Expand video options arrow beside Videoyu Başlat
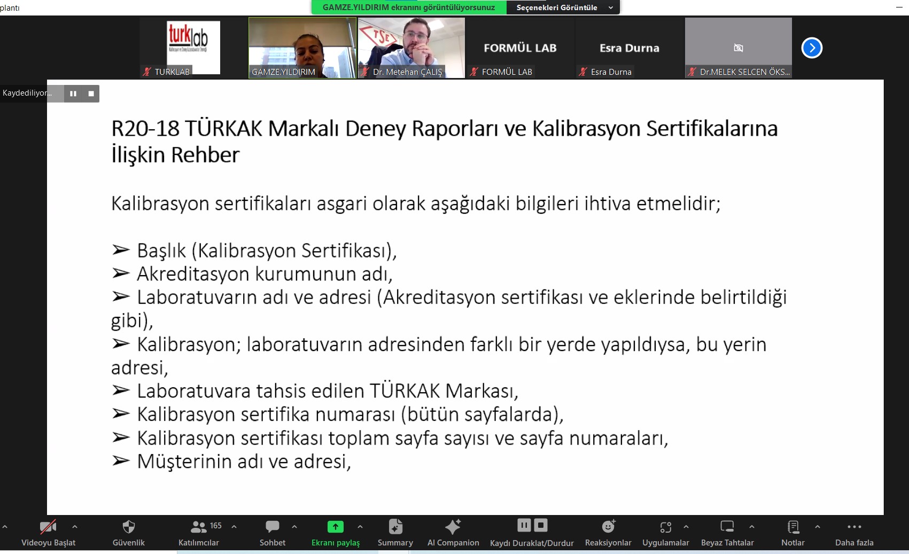This screenshot has width=909, height=554. (x=75, y=527)
